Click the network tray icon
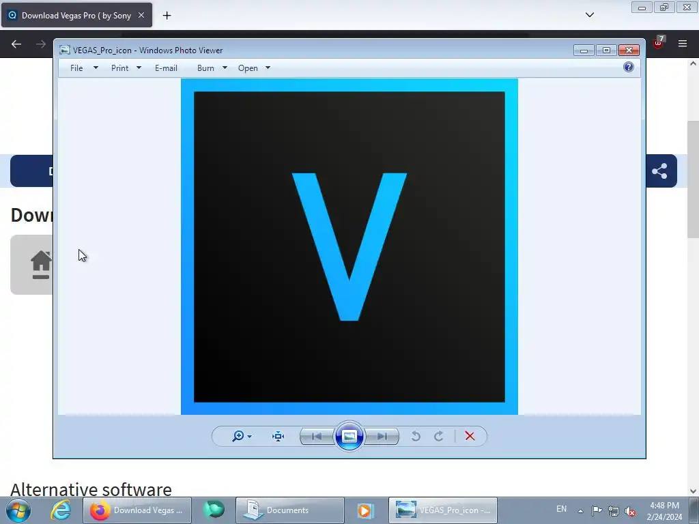Screen dimensions: 699x524 click(614, 511)
